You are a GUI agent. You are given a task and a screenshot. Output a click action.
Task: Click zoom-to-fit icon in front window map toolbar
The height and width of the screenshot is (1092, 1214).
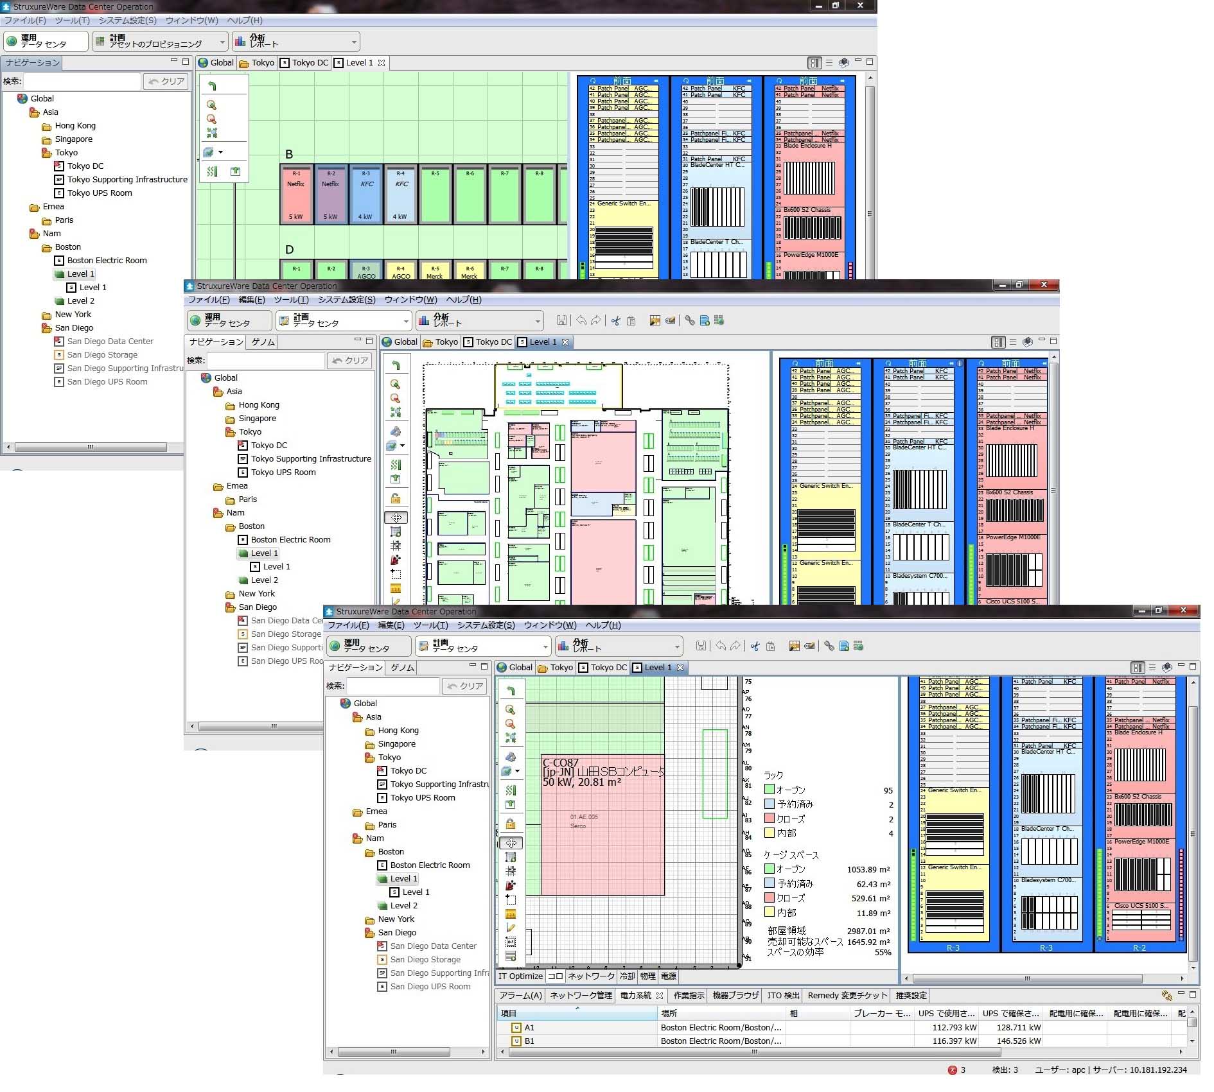pos(511,738)
